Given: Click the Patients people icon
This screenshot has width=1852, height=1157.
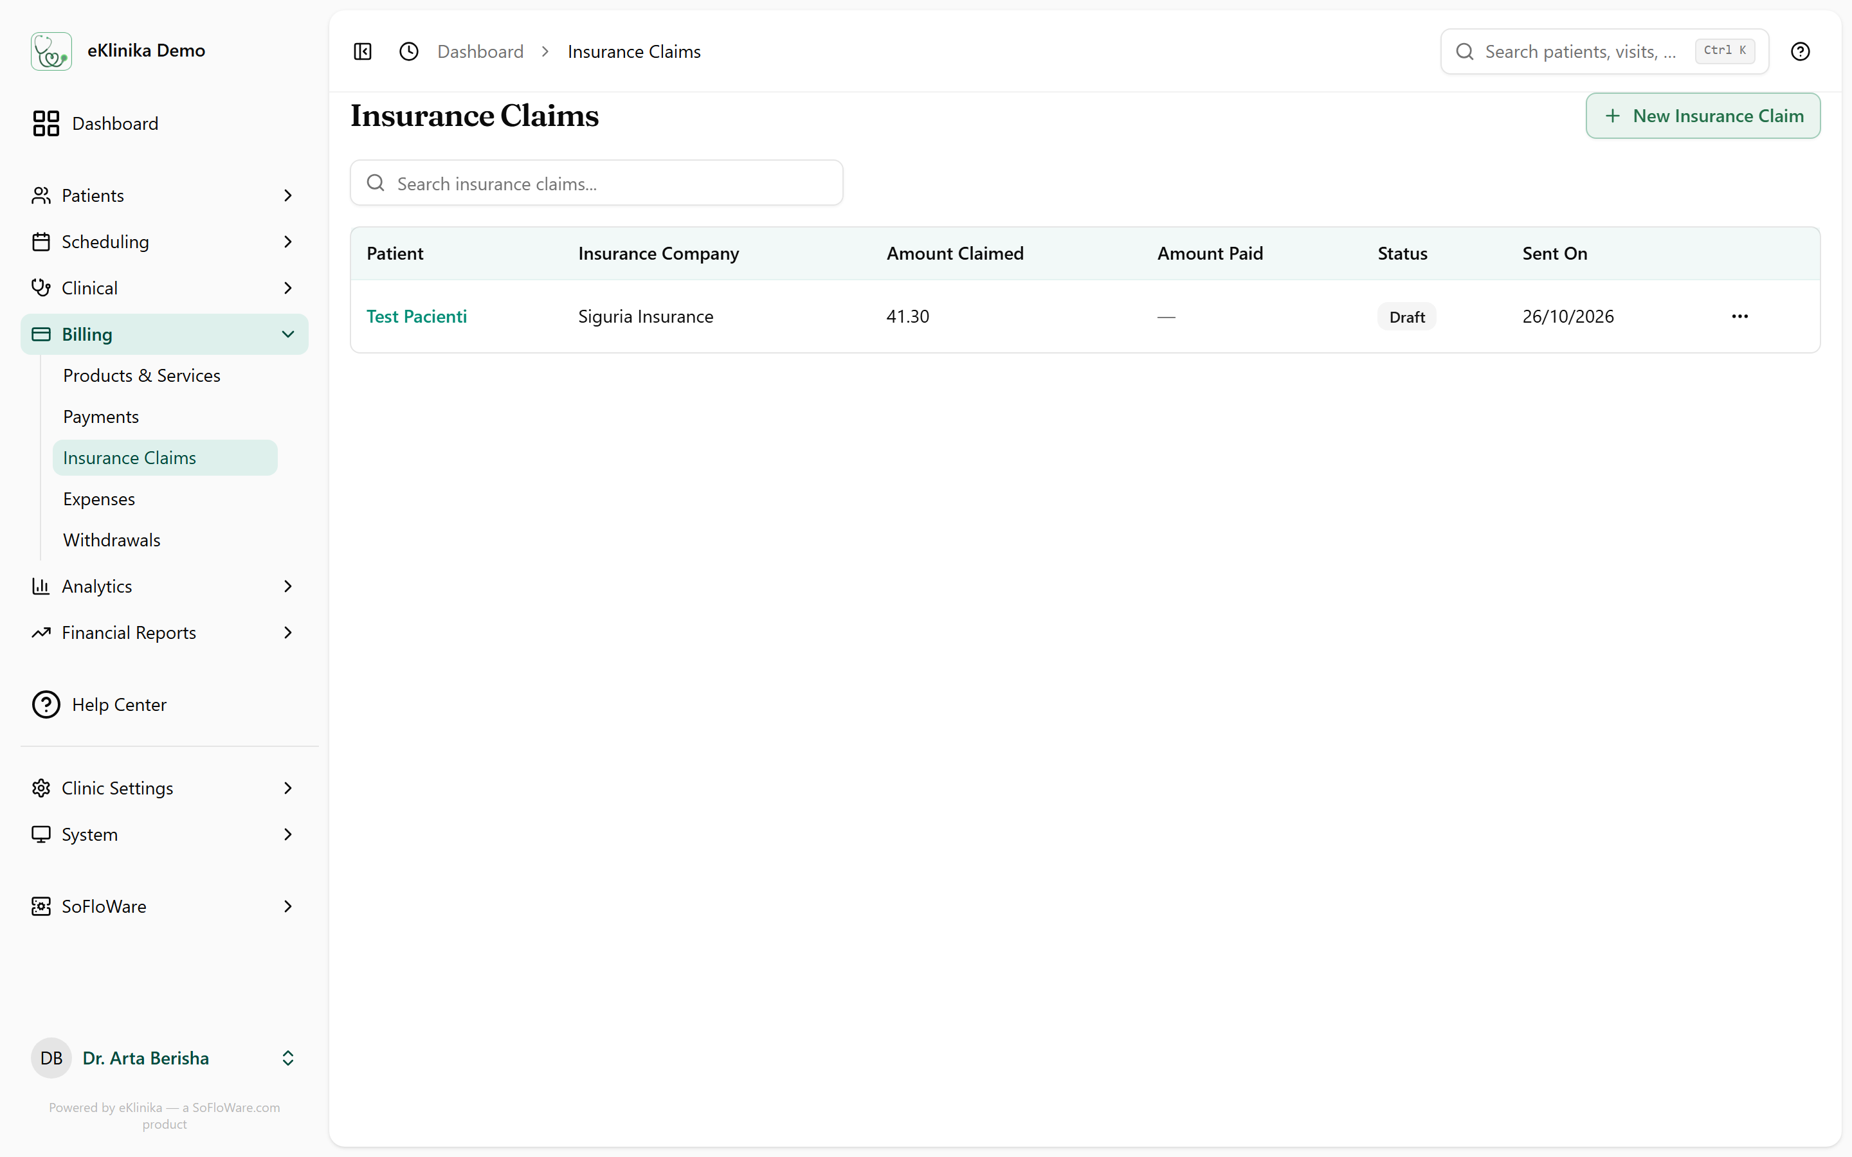Looking at the screenshot, I should coord(41,195).
